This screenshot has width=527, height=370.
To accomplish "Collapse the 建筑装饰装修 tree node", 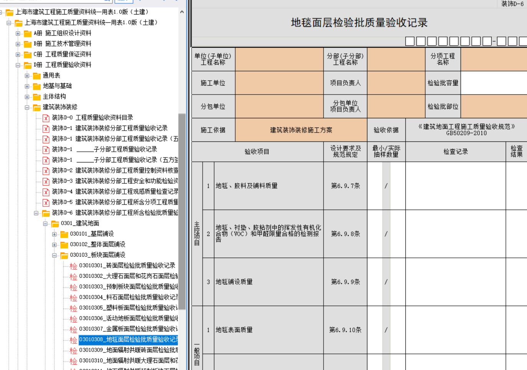I will [27, 108].
